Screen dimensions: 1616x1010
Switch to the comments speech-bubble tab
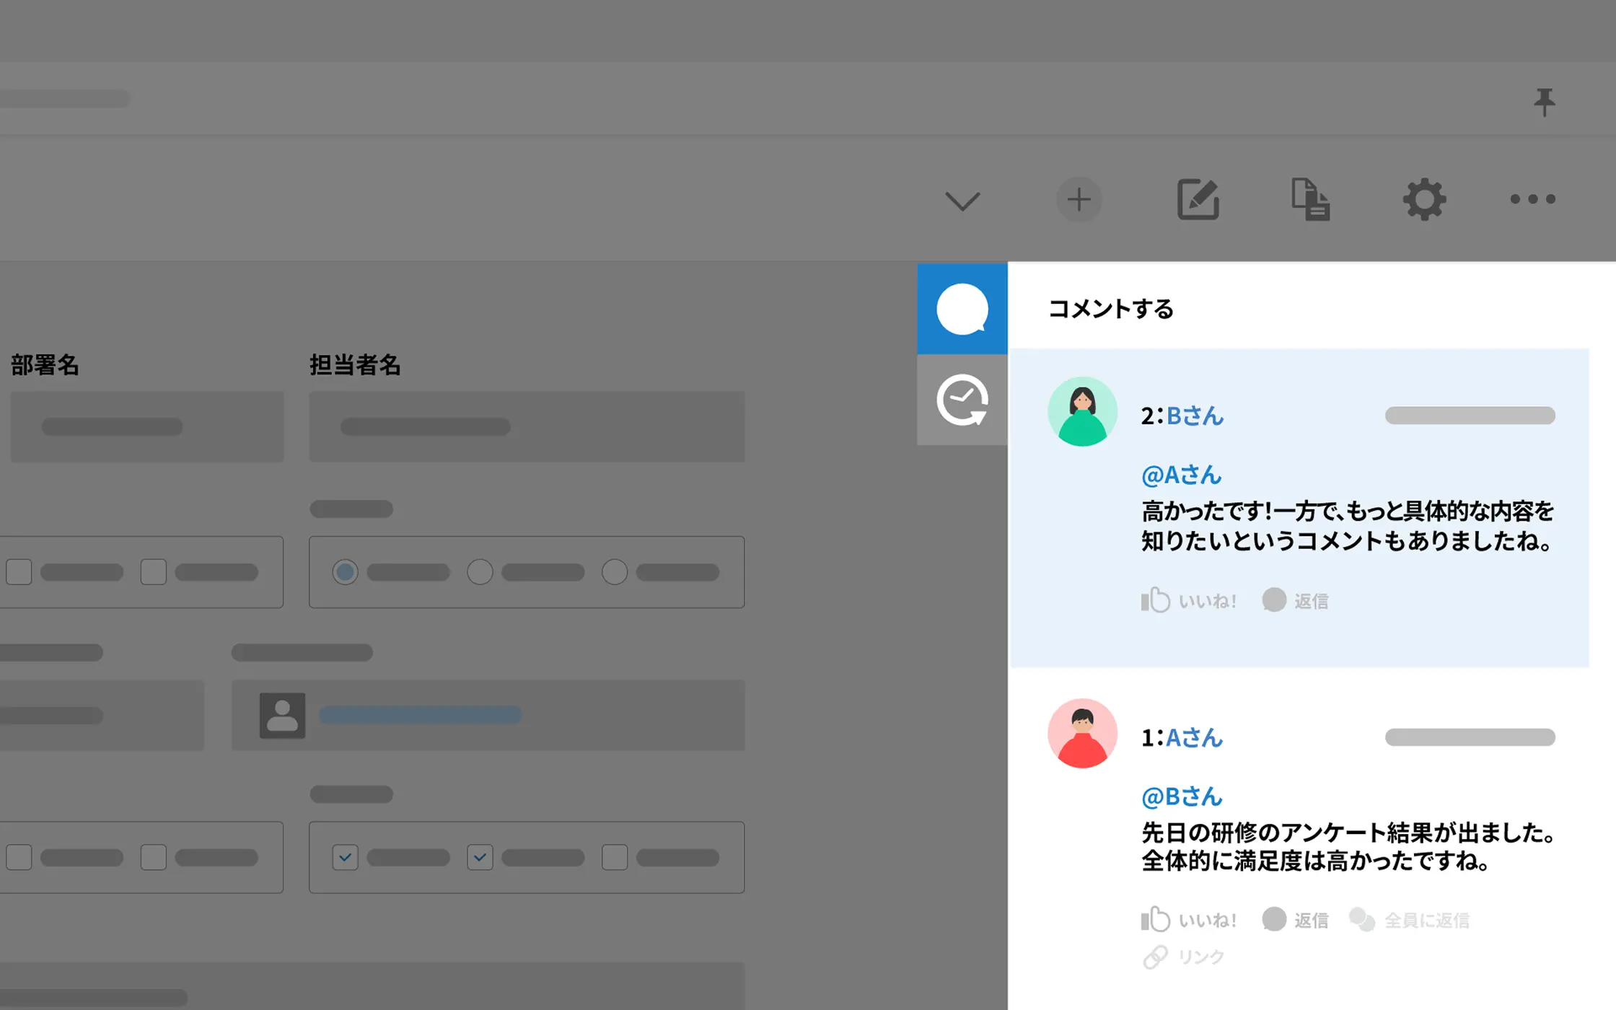962,309
